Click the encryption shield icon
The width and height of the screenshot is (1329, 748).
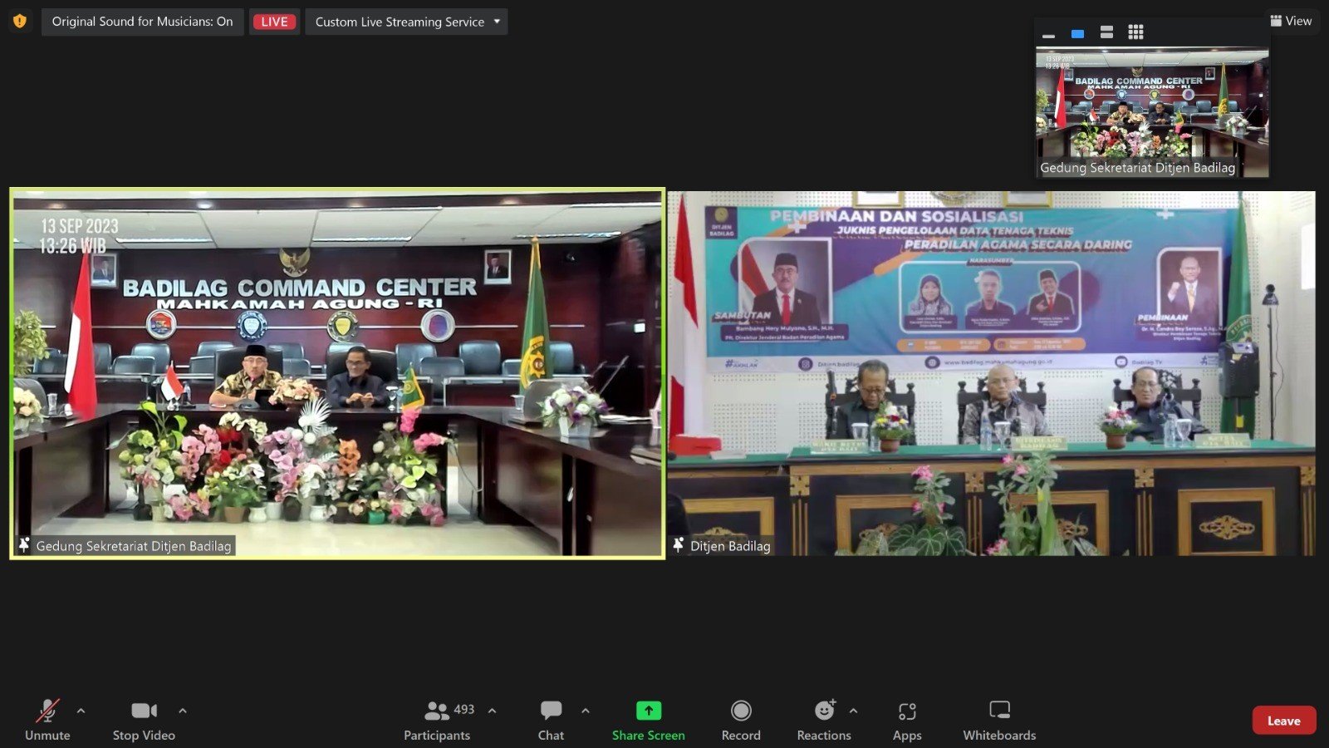click(20, 22)
